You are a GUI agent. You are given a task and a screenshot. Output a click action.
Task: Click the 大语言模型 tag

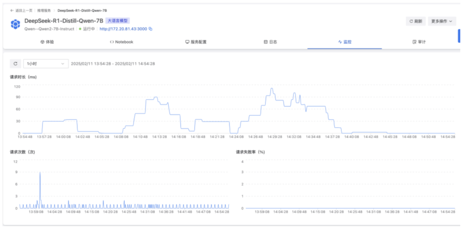118,21
